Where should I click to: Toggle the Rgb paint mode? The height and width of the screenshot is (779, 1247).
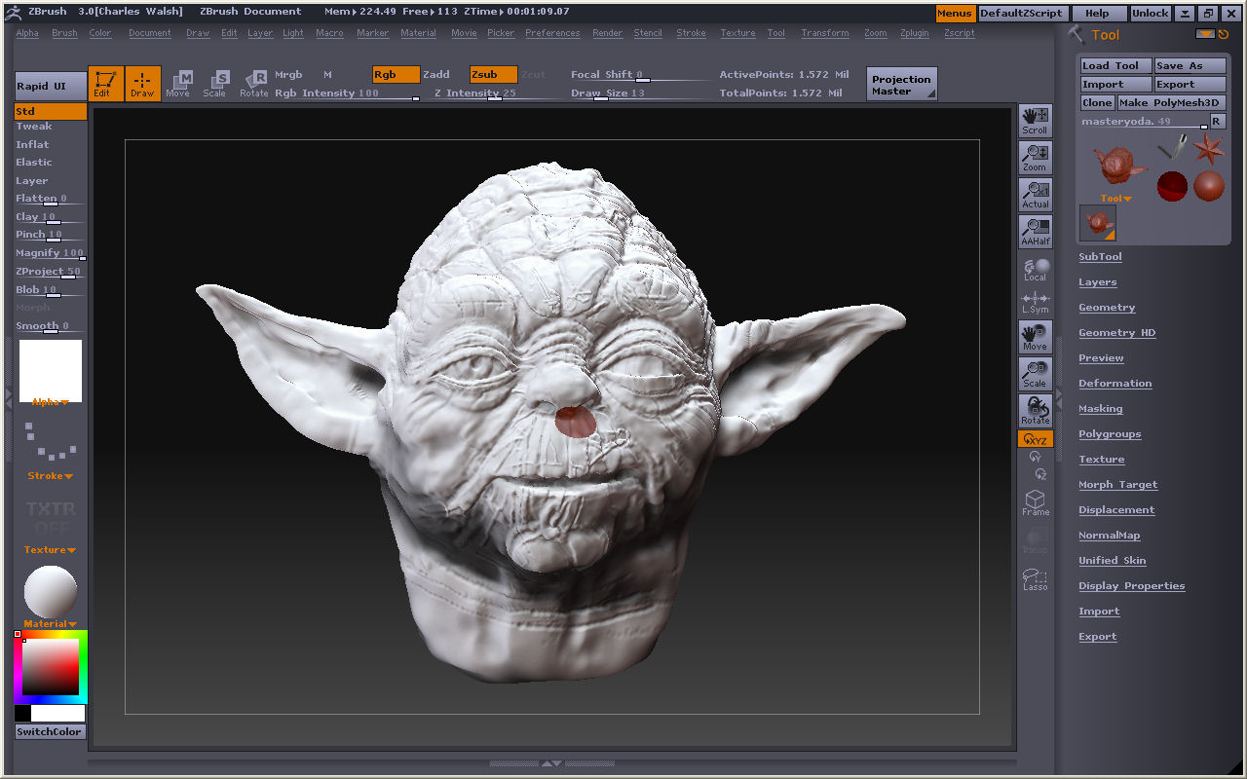pos(396,75)
